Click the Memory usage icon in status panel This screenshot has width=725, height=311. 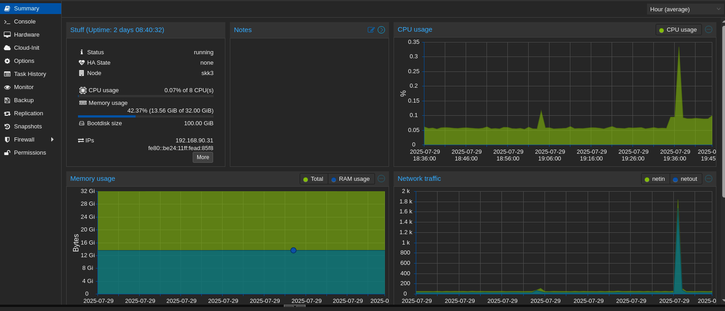pos(83,103)
